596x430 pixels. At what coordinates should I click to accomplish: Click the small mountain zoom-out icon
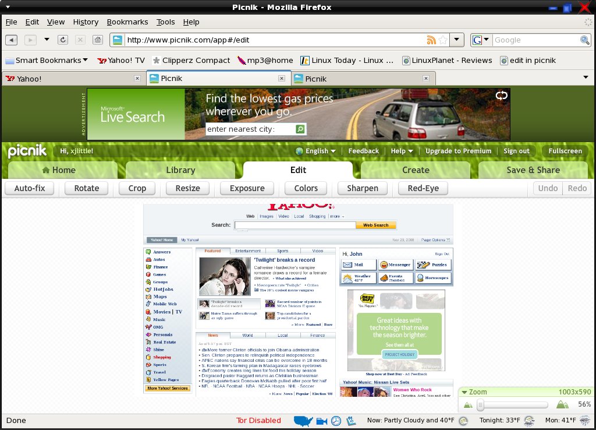468,405
